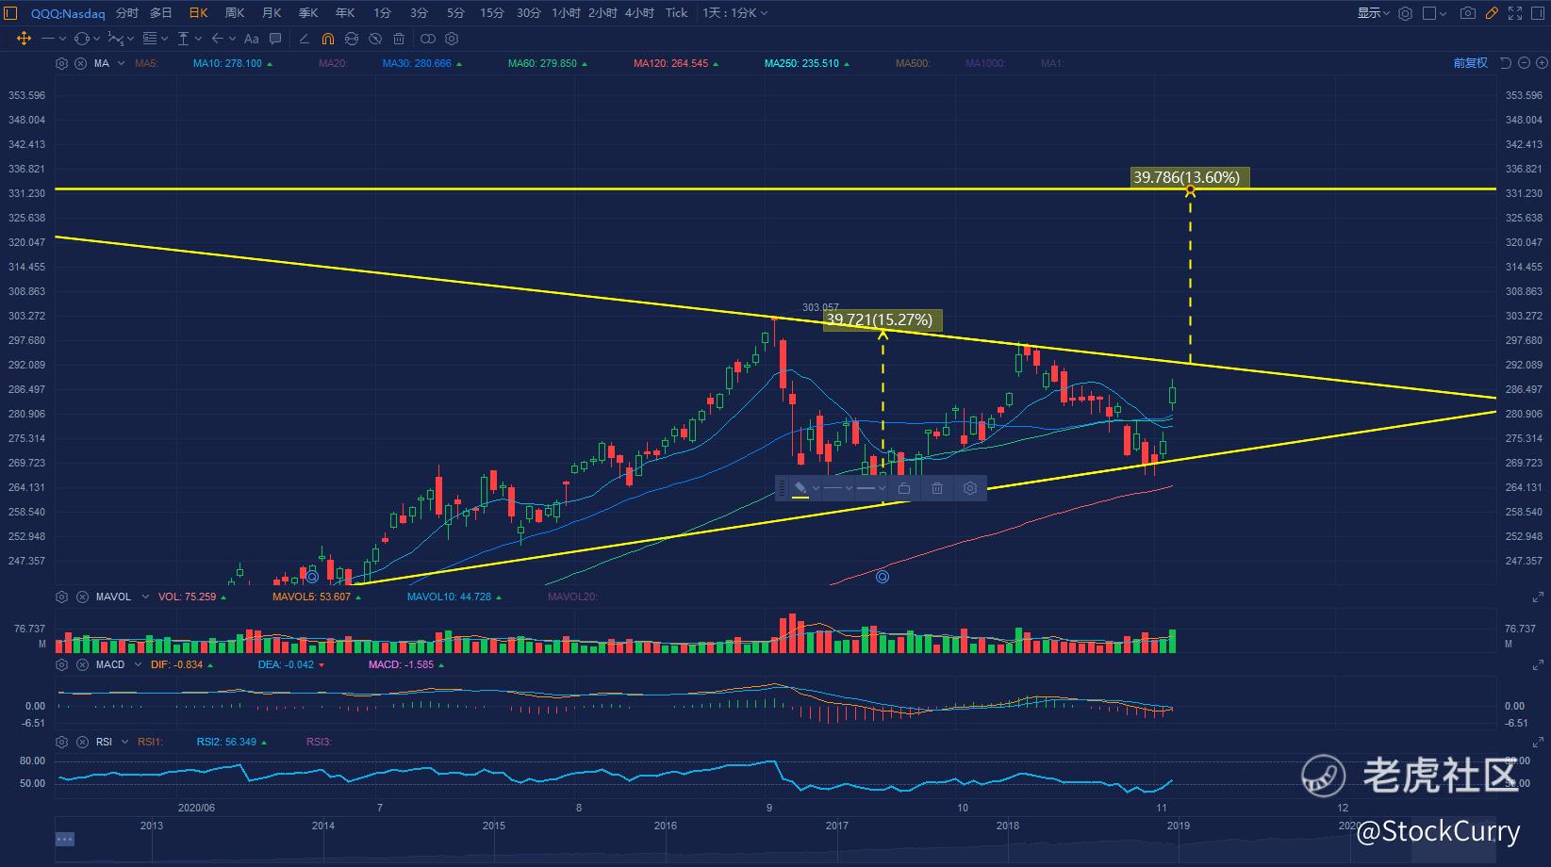Open selected line settings in floating toolbar
Viewport: 1551px width, 867px height.
[970, 488]
